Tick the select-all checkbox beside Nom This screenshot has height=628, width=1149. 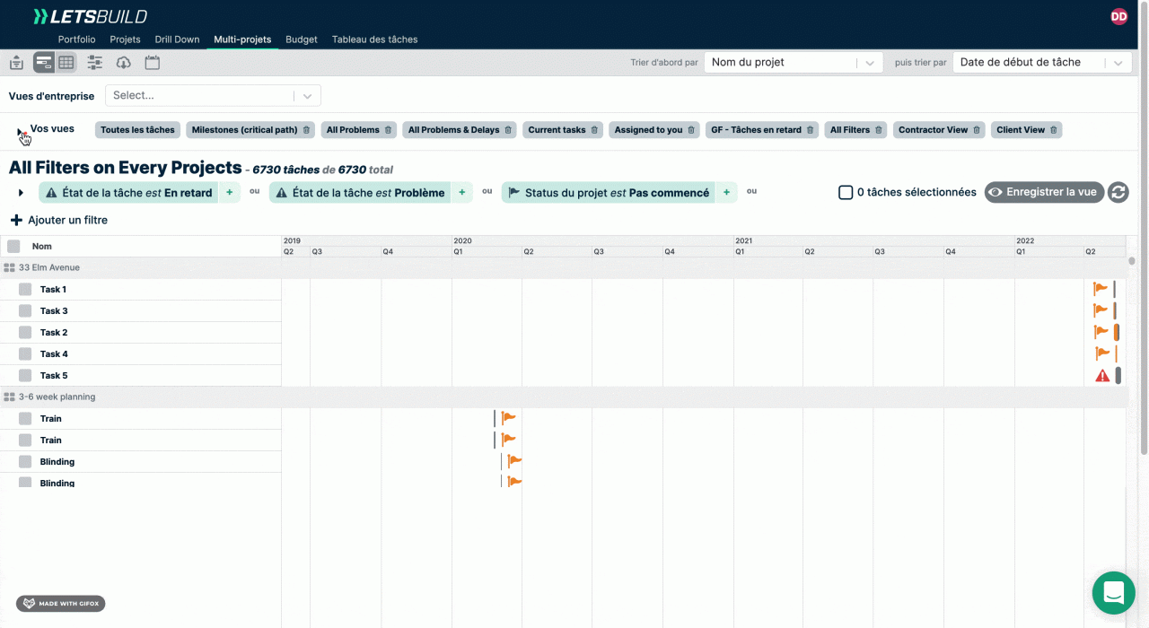[13, 246]
